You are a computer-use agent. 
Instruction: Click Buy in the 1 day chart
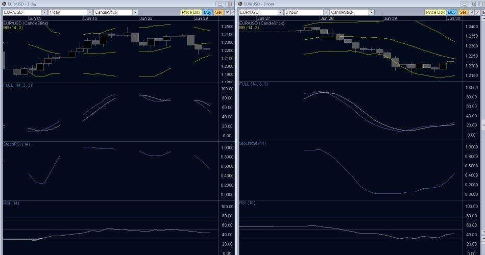point(208,12)
